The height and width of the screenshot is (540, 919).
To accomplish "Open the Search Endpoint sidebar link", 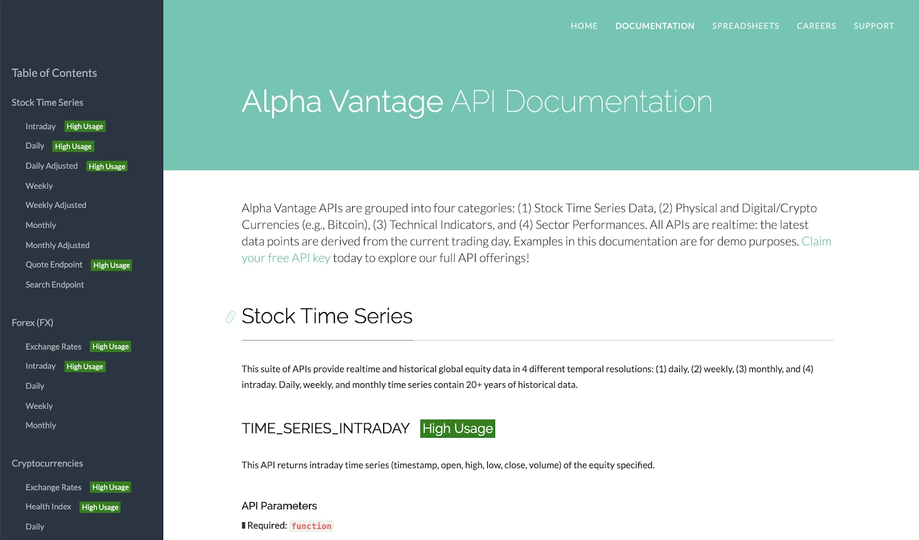I will coord(55,285).
